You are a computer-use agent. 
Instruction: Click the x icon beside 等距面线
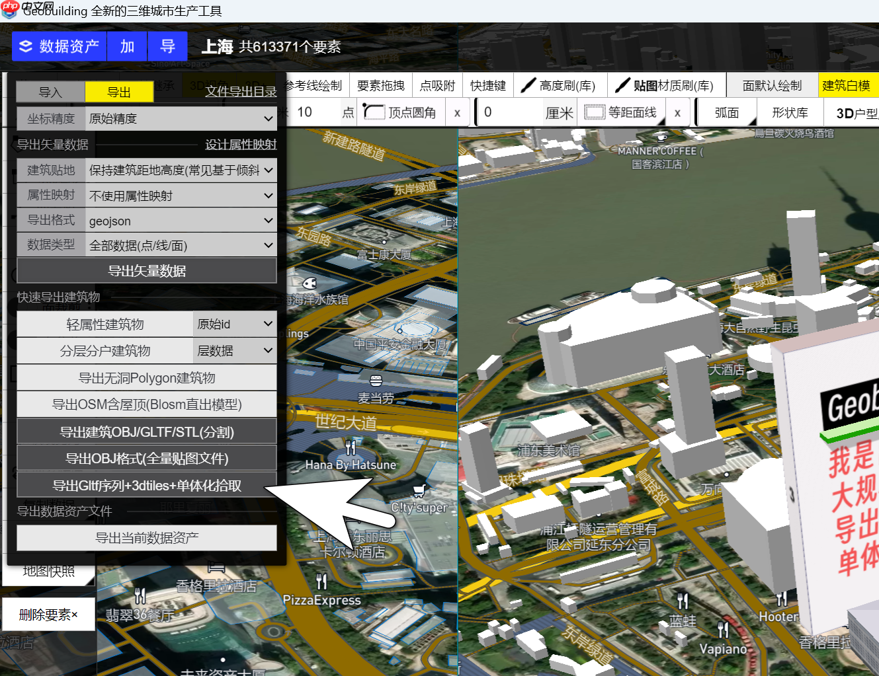pyautogui.click(x=677, y=112)
